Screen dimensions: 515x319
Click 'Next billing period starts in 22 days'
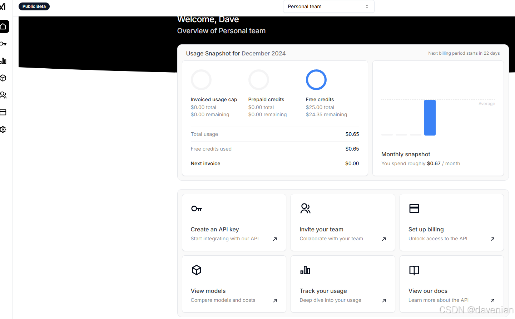coord(464,53)
